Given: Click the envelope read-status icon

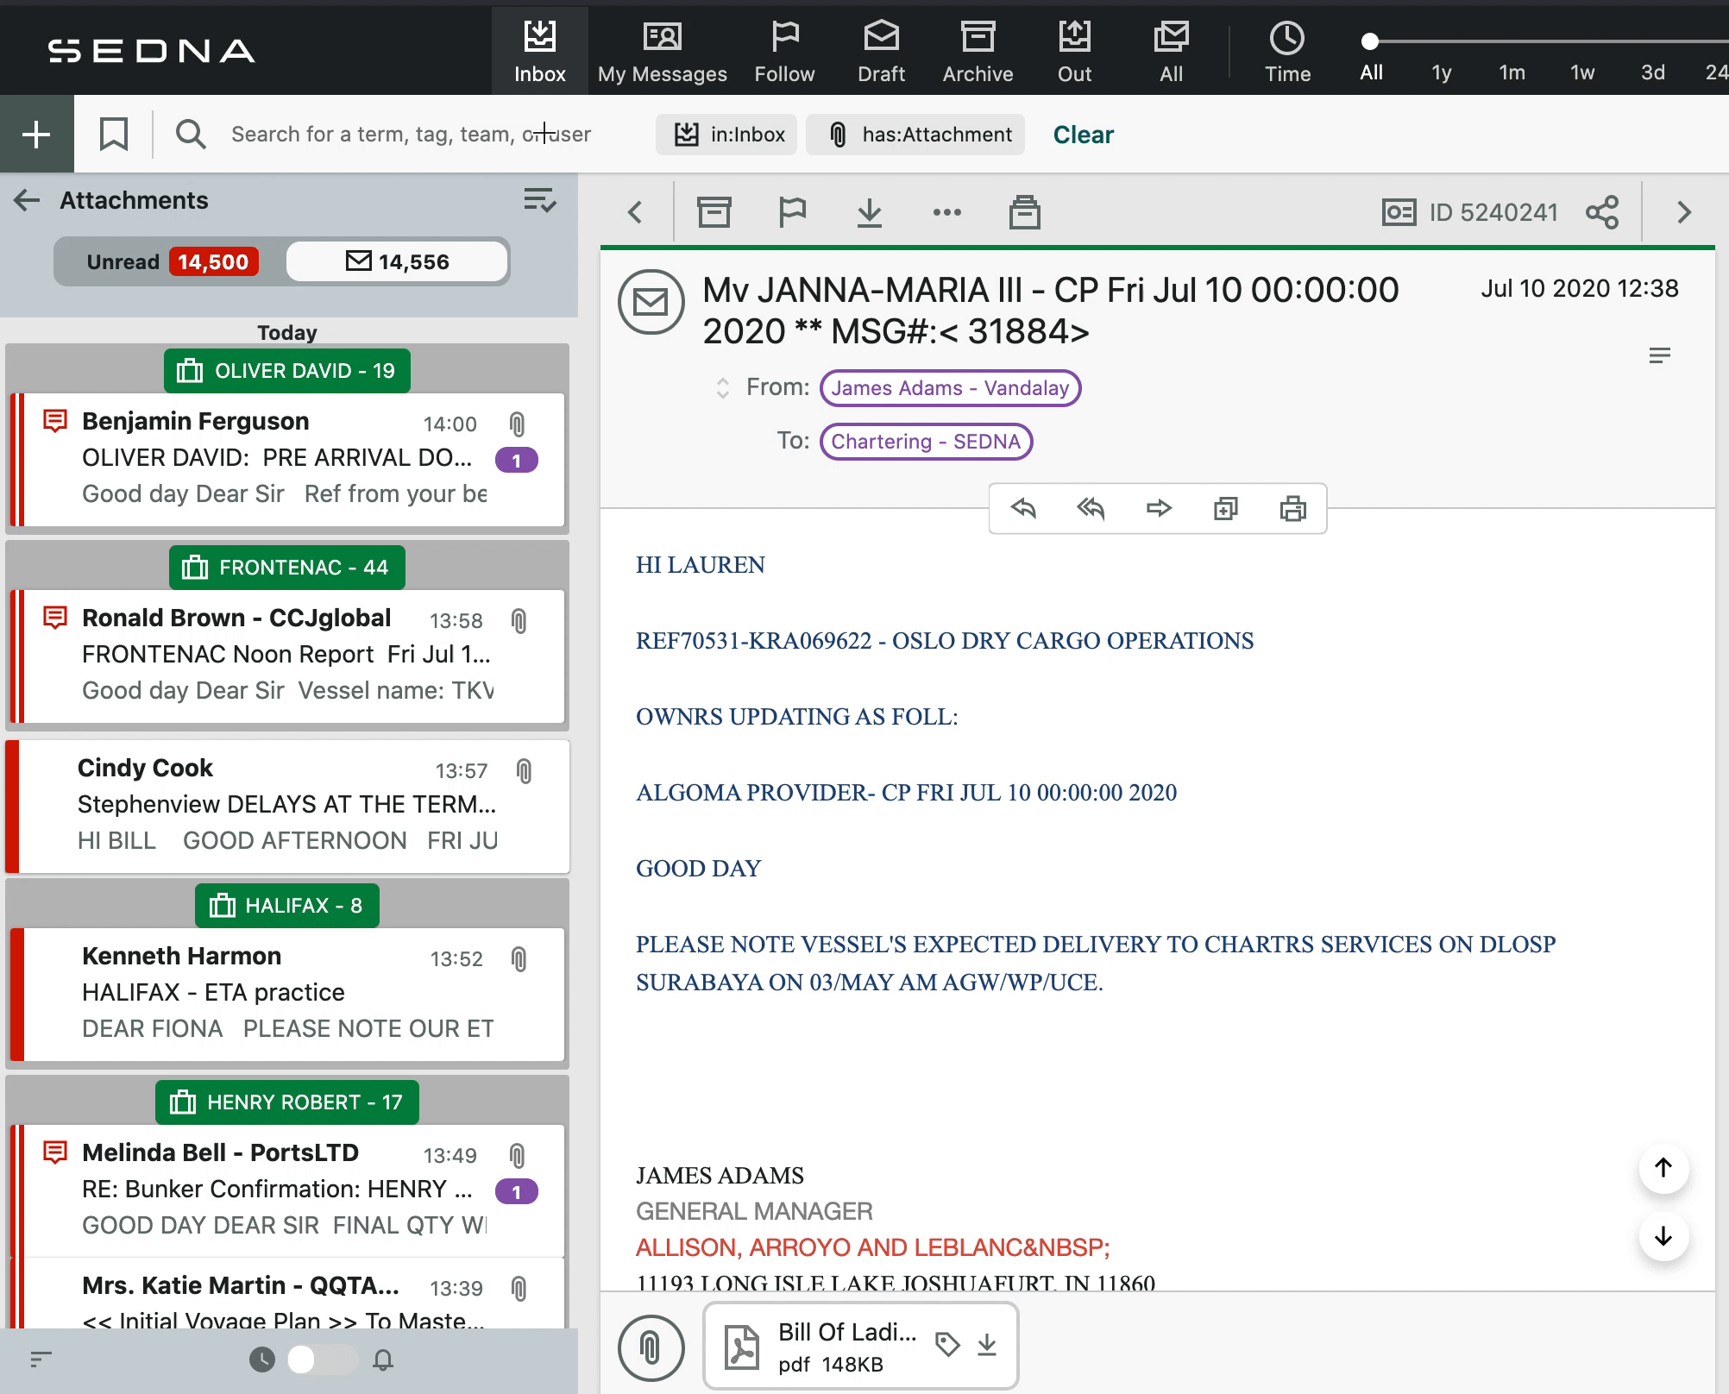Looking at the screenshot, I should tap(651, 303).
